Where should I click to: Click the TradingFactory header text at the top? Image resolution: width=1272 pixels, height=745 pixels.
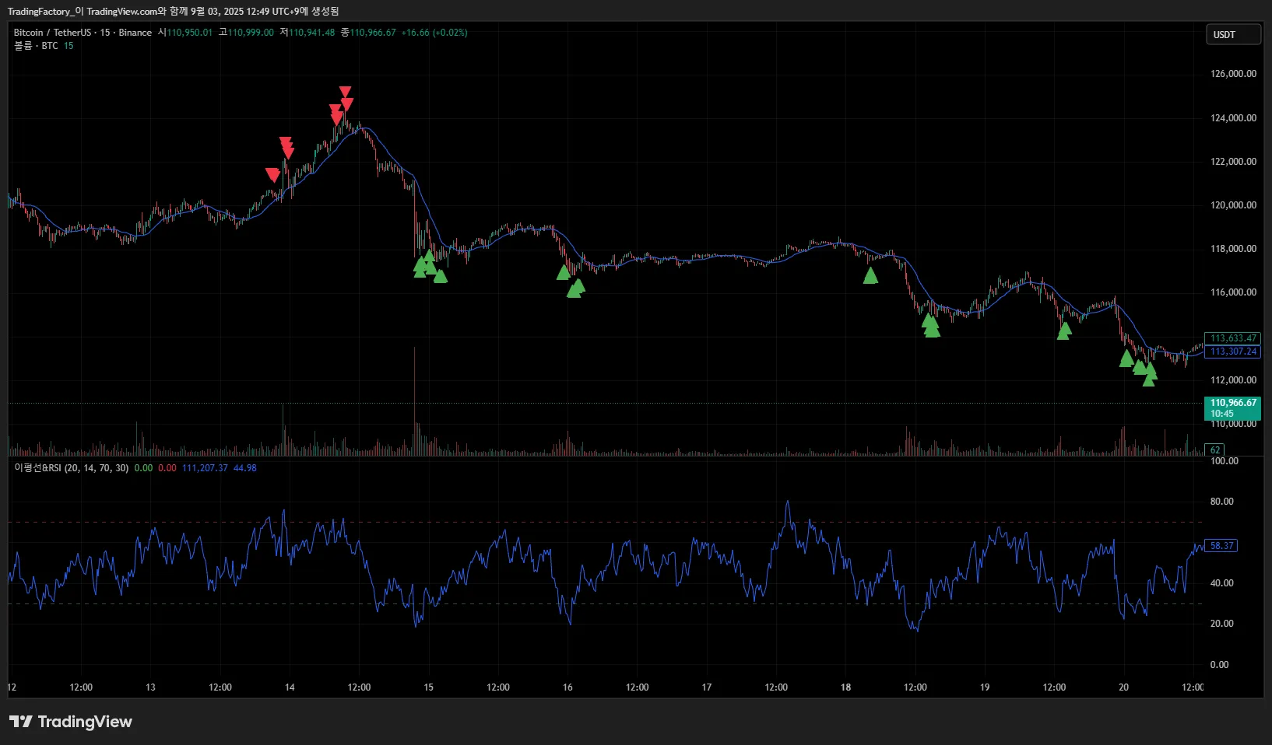tap(173, 11)
